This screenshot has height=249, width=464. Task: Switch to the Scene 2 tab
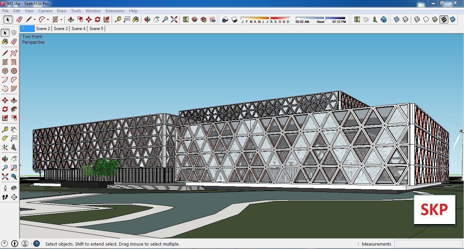(43, 29)
